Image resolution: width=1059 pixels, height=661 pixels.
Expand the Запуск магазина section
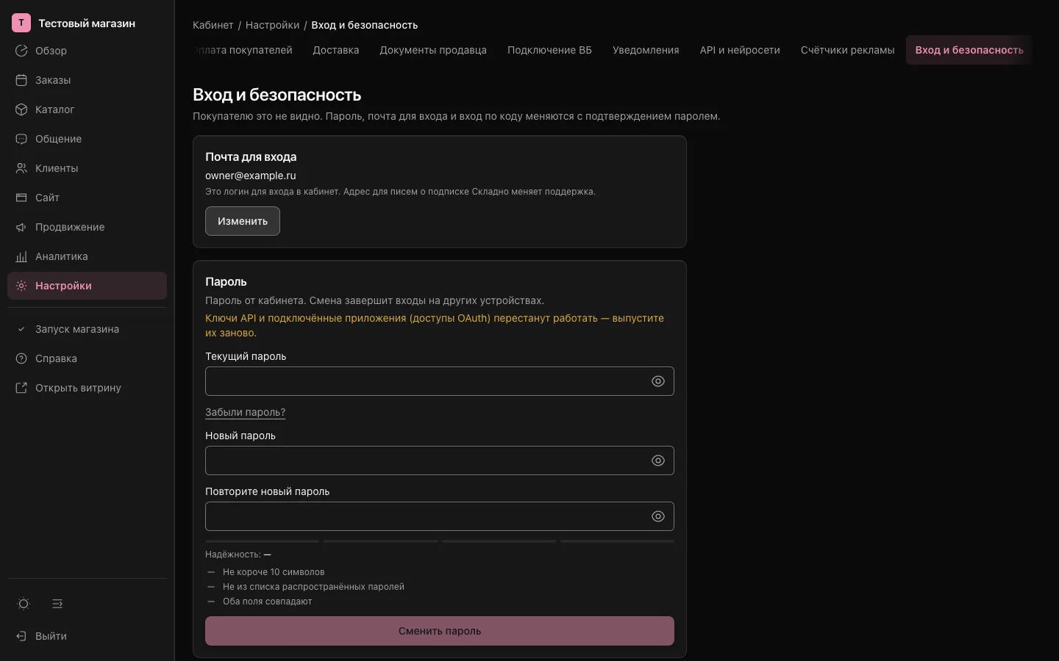(x=87, y=329)
